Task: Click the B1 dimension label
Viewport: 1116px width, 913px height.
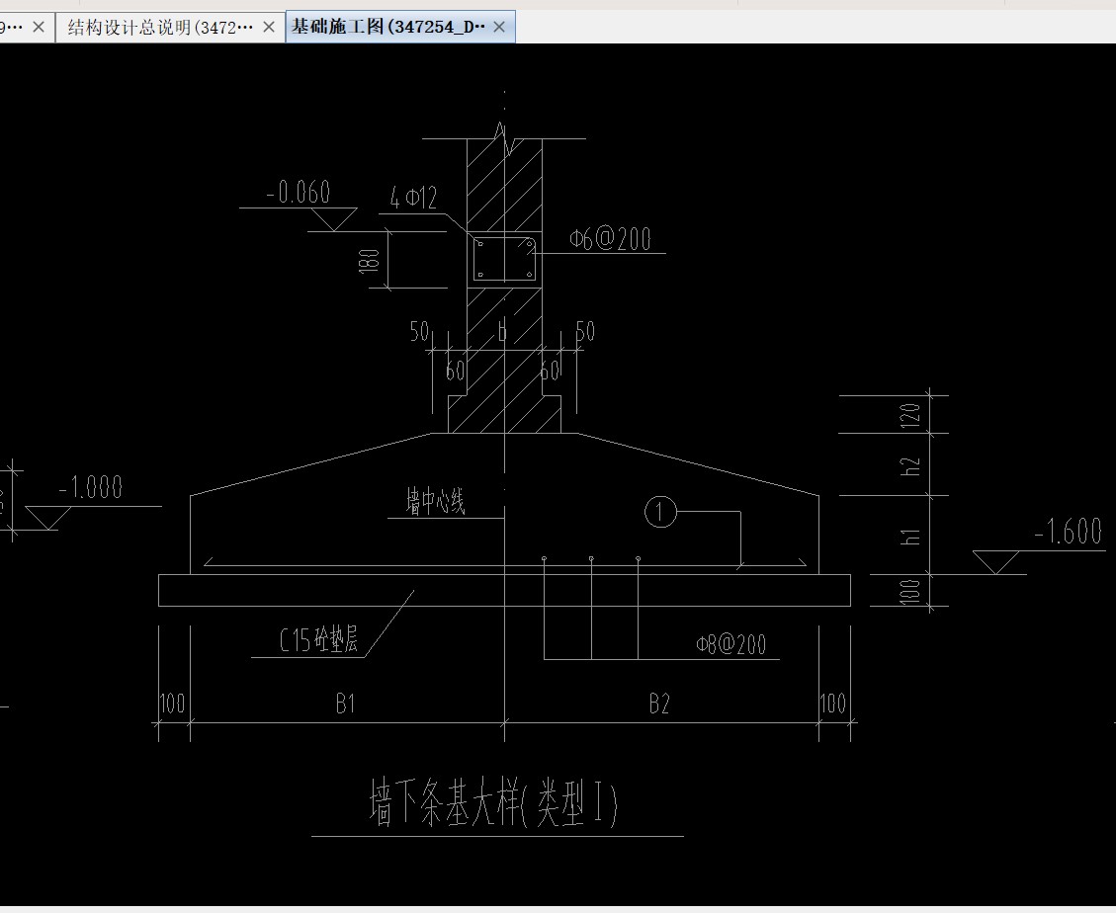Action: (x=345, y=704)
